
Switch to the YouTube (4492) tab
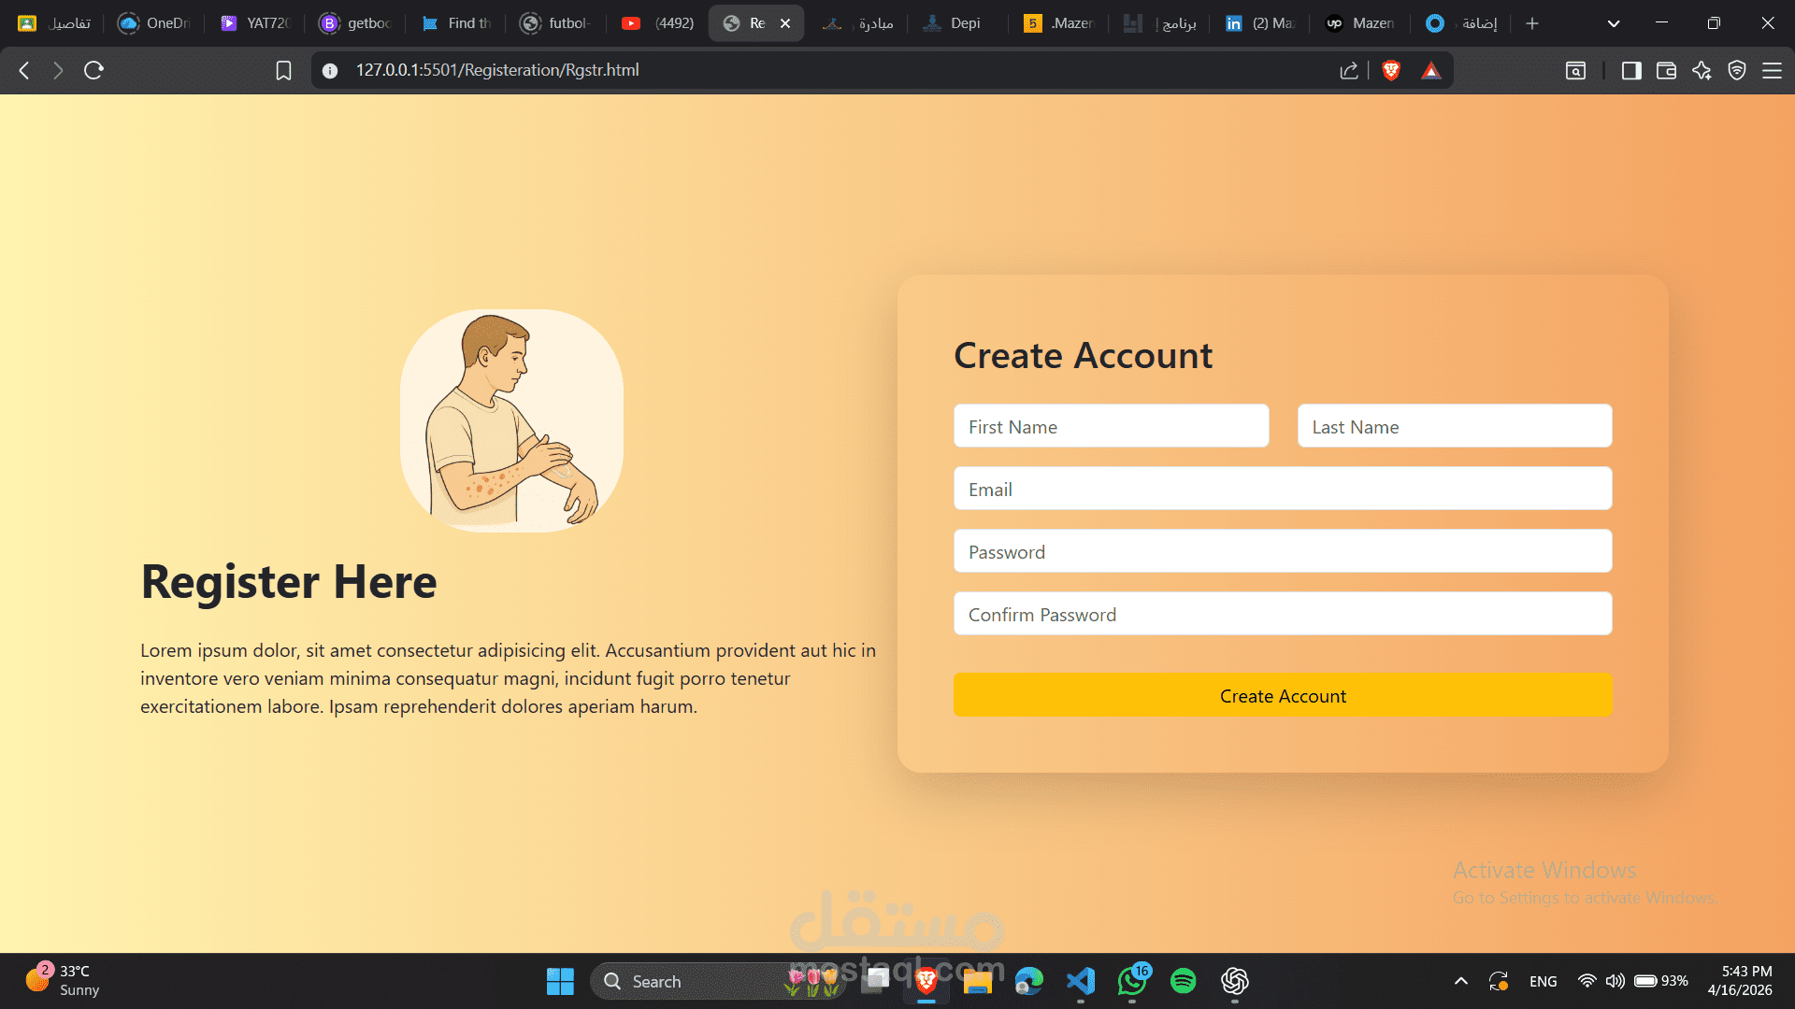pyautogui.click(x=658, y=23)
